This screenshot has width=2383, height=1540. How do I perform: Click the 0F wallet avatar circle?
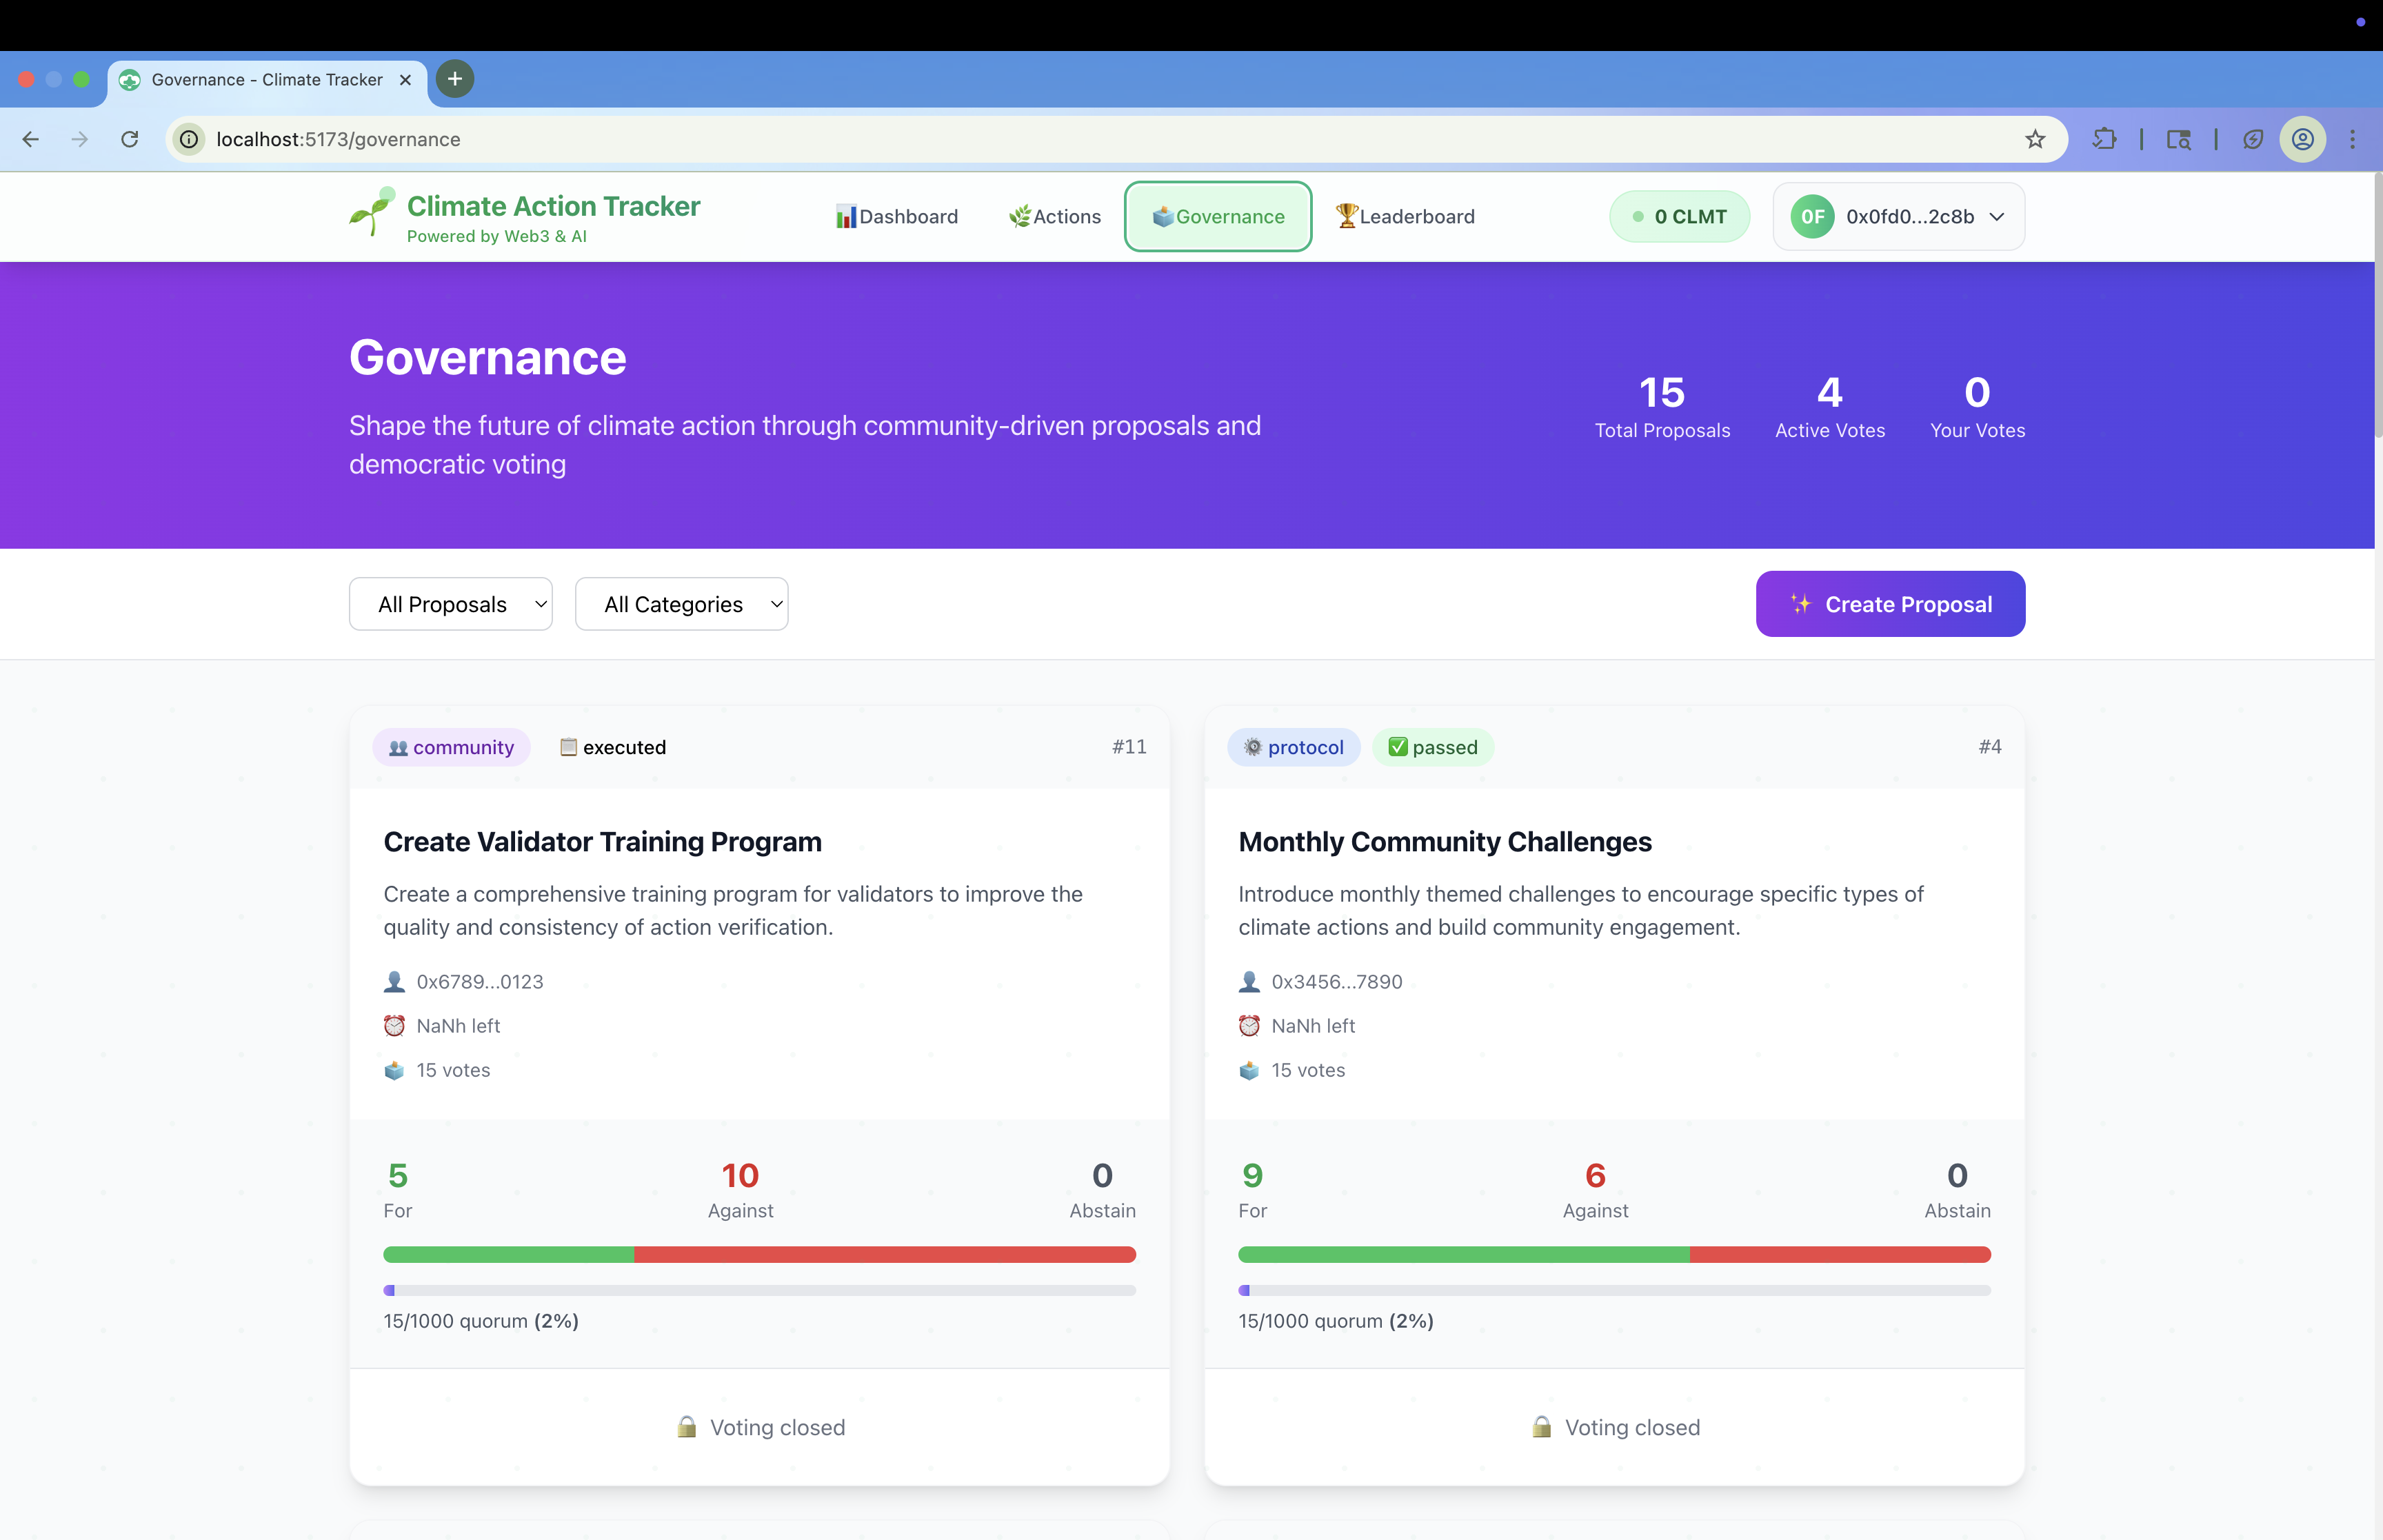(x=1812, y=217)
